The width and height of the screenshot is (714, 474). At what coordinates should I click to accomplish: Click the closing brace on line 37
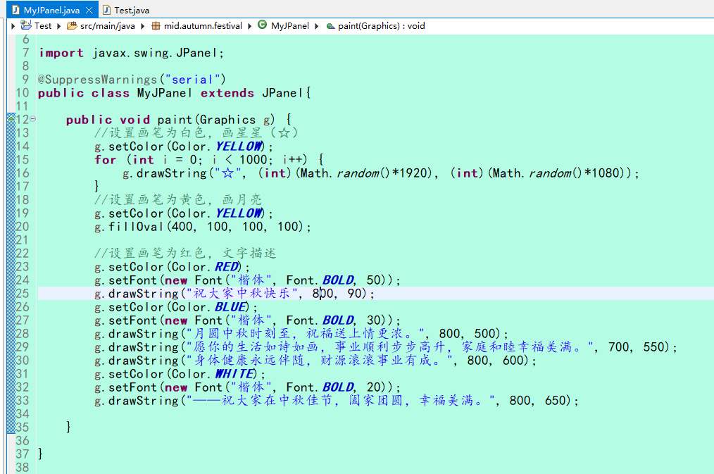(40, 454)
